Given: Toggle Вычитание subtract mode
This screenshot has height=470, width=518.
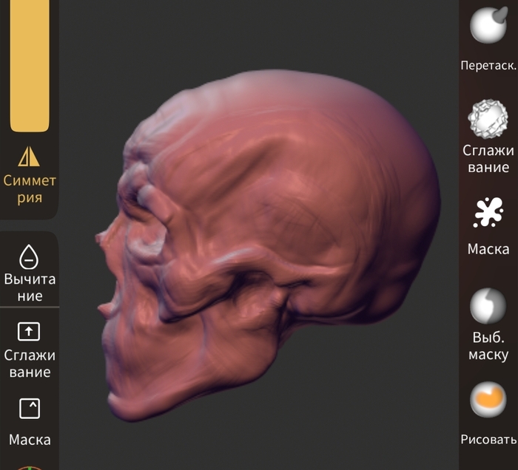Looking at the screenshot, I should [30, 273].
